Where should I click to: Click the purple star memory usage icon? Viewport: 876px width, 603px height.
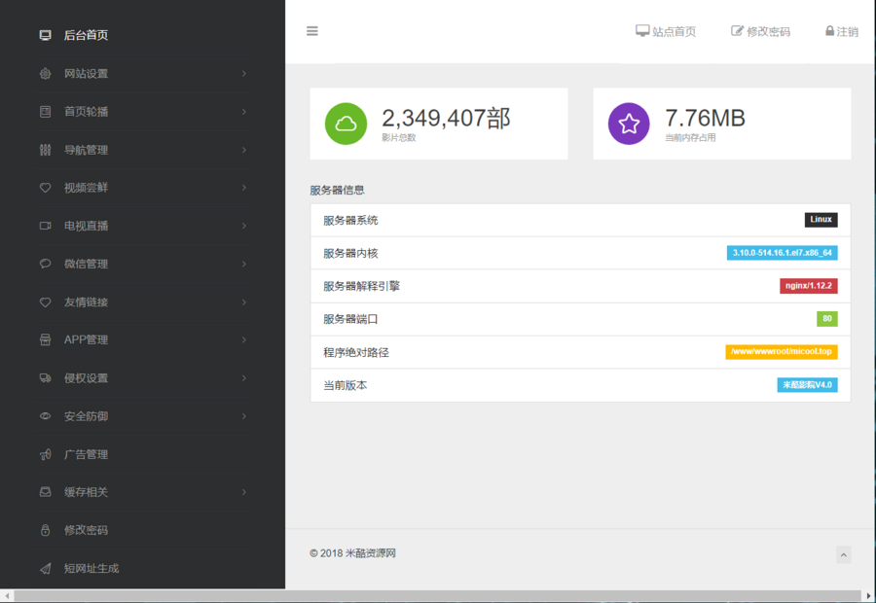629,124
